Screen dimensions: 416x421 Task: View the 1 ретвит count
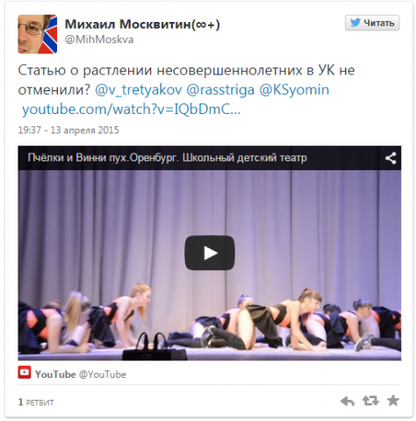(x=36, y=403)
